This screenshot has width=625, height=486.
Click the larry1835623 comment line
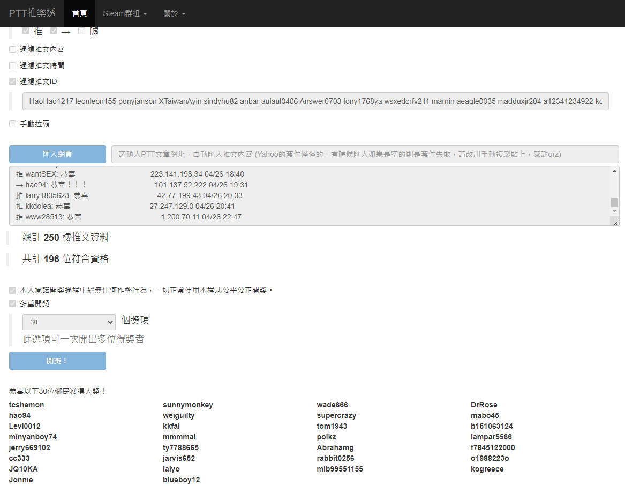(129, 195)
